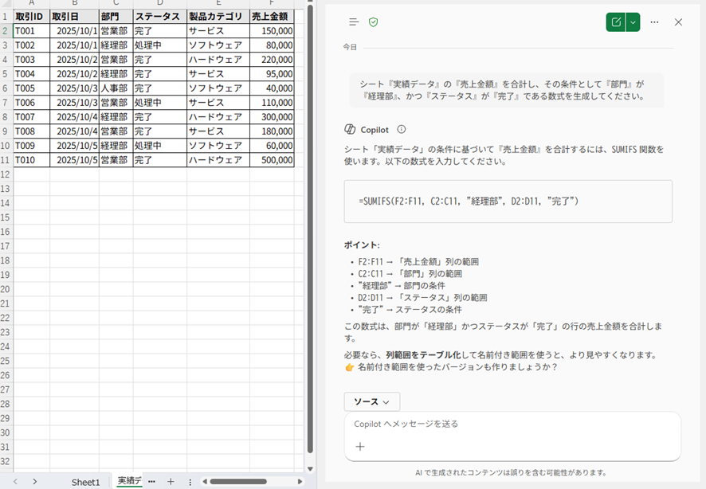The image size is (706, 489).
Task: Expand the chevron next to the new chat button
Action: [x=633, y=22]
